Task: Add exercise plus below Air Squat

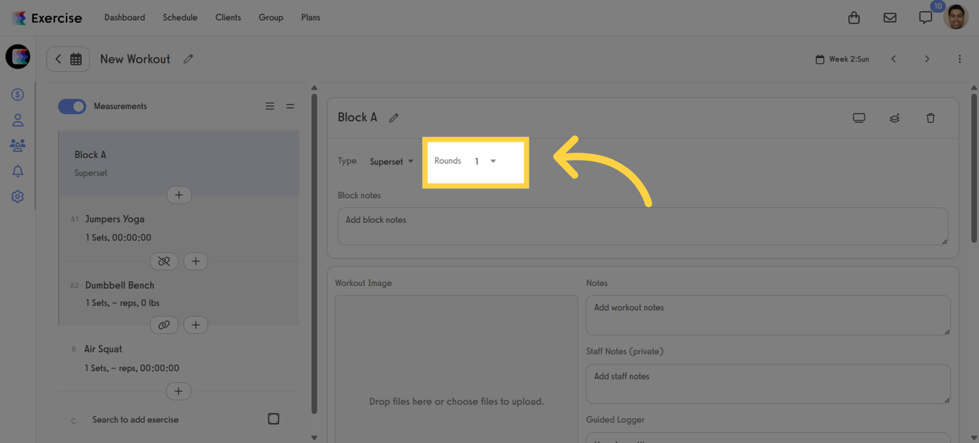Action: coord(178,391)
